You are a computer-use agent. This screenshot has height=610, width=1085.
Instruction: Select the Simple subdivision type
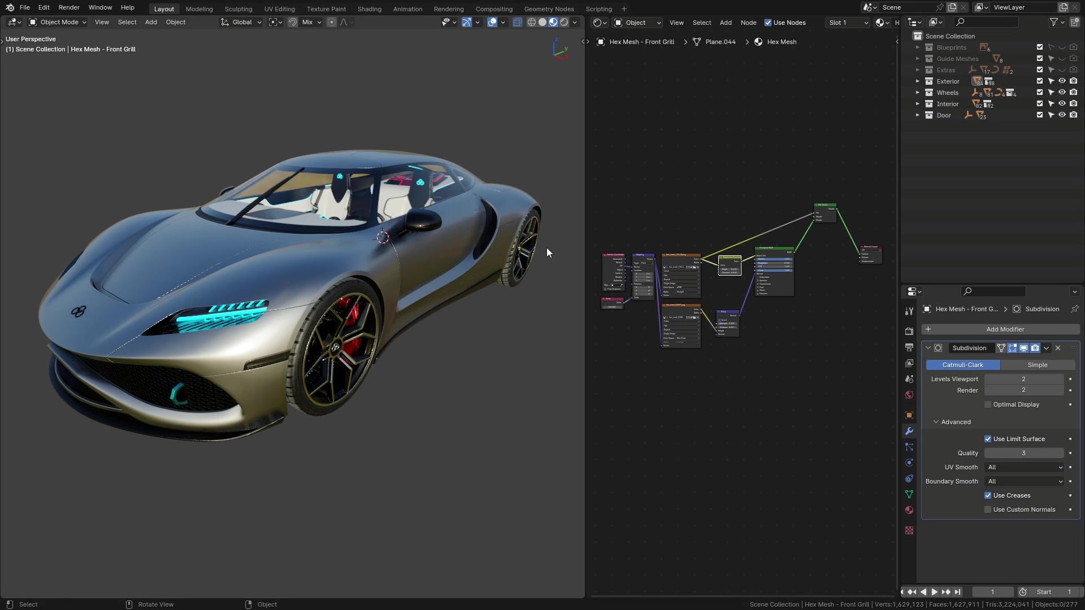[1038, 365]
